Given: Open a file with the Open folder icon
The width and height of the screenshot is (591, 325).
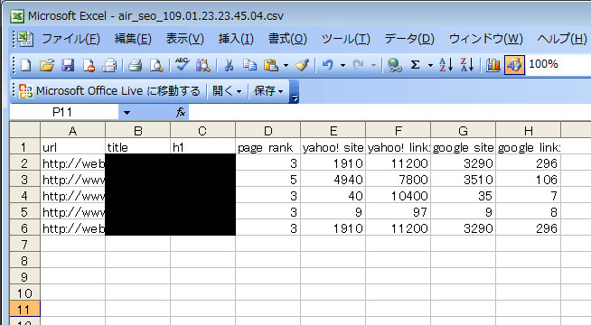Looking at the screenshot, I should (47, 66).
